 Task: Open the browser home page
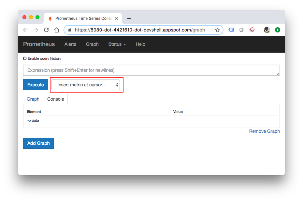[x=57, y=30]
